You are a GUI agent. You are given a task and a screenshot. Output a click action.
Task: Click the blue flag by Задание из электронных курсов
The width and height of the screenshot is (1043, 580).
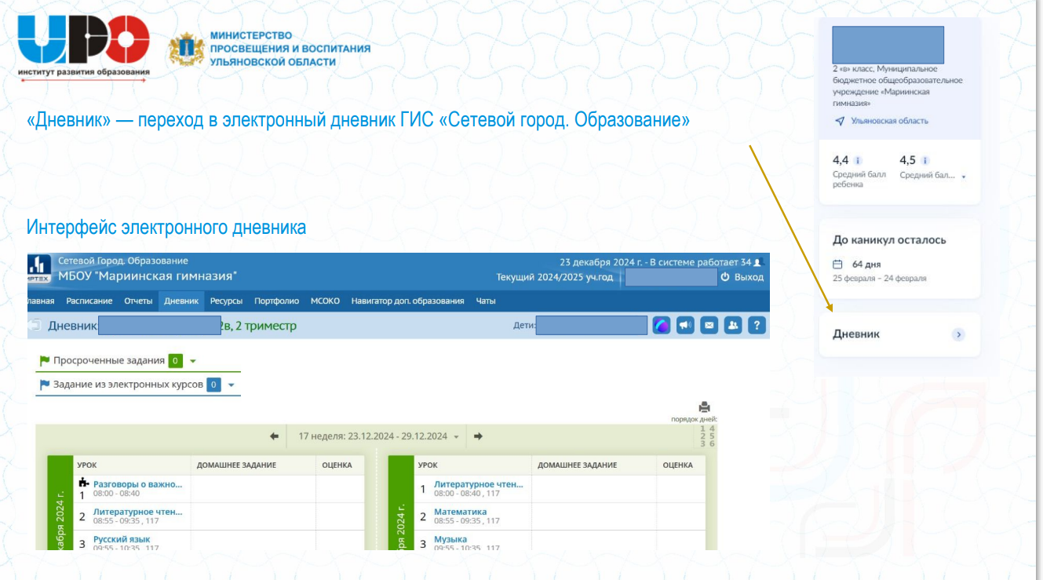[44, 385]
